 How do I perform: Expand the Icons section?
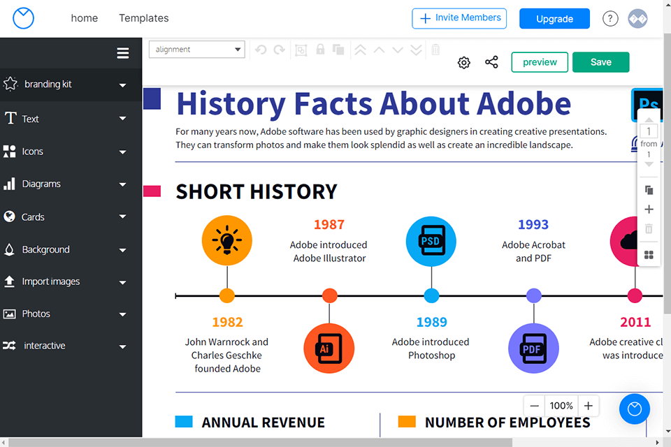click(71, 152)
